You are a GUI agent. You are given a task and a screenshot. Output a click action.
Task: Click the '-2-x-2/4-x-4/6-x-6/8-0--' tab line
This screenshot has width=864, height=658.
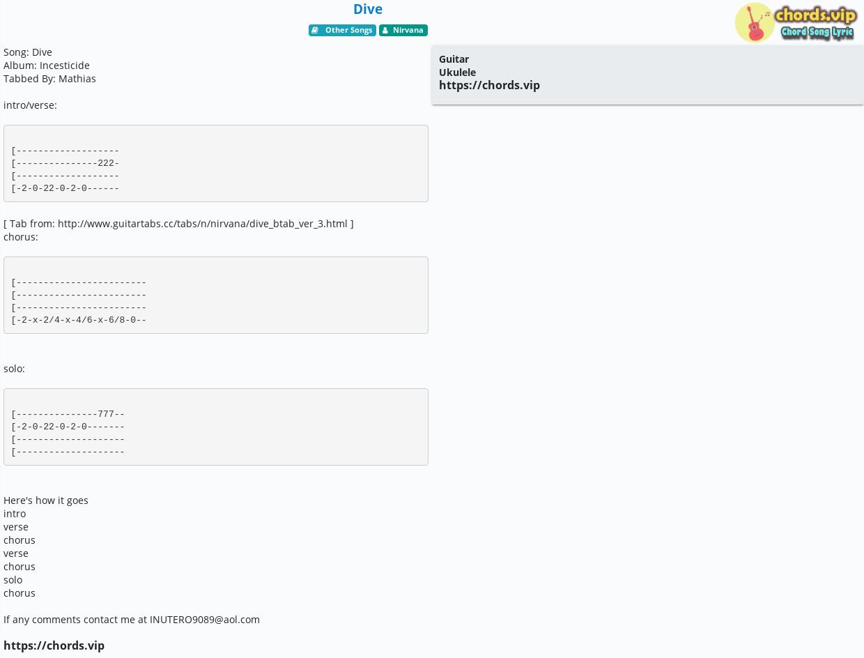click(x=79, y=320)
